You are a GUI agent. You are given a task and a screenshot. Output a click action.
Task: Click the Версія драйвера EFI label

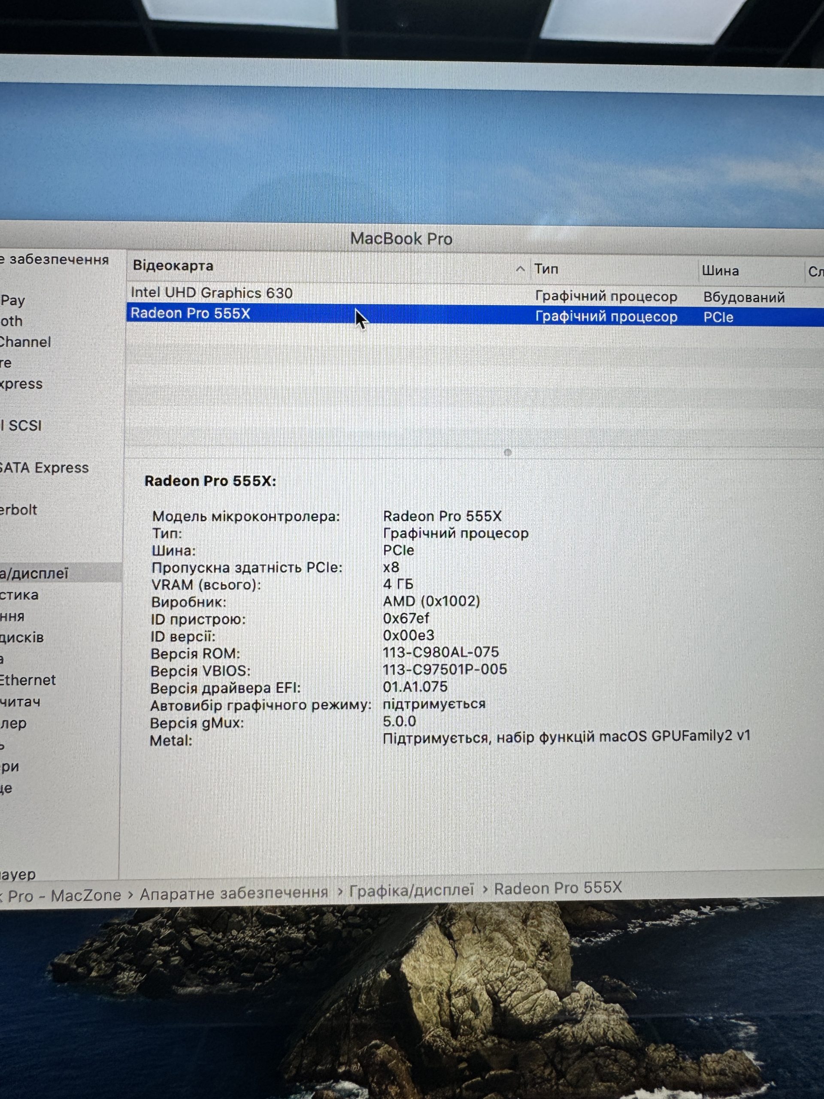point(225,688)
